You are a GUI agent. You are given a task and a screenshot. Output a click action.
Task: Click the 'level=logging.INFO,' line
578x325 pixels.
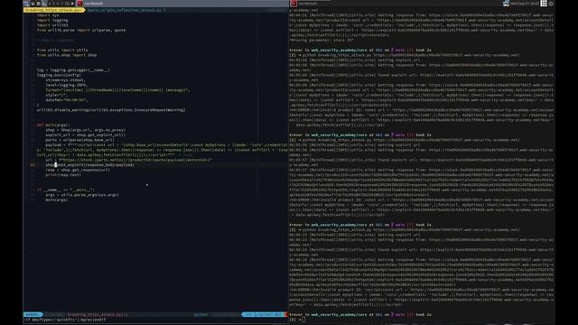[x=67, y=85]
